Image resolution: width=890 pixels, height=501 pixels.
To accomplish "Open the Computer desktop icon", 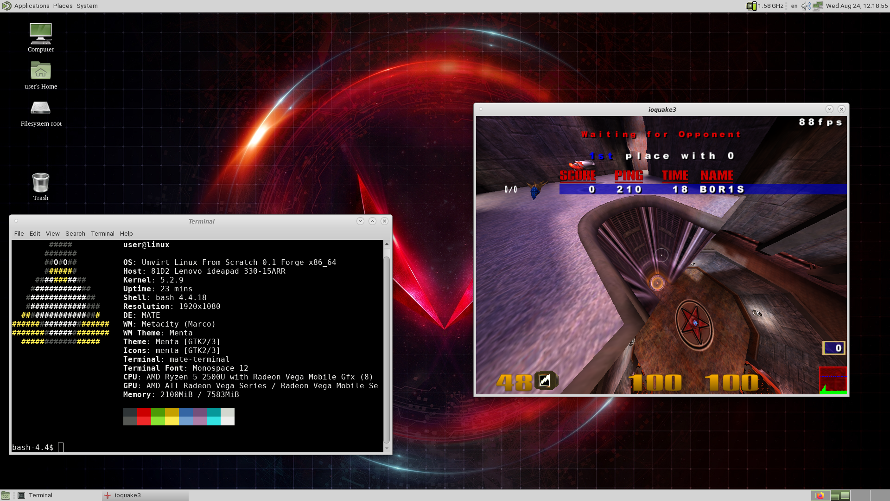I will pos(41,34).
